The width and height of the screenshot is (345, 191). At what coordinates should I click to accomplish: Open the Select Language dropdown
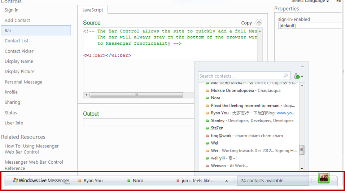coord(310,1)
